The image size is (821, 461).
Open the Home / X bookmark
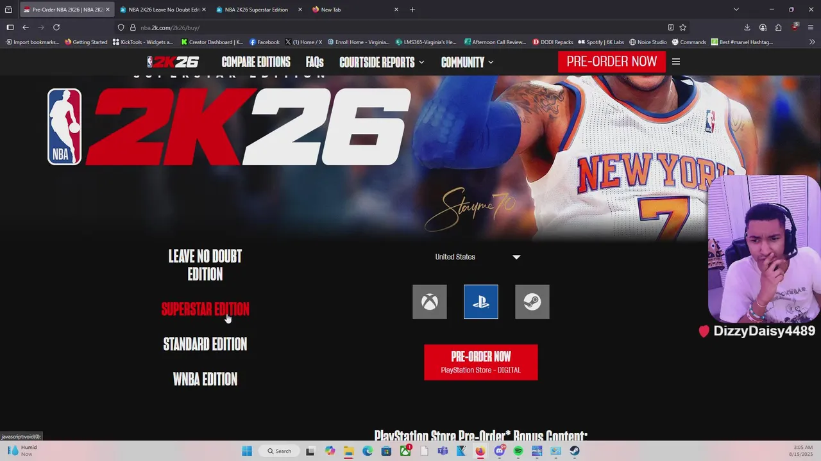pyautogui.click(x=303, y=42)
